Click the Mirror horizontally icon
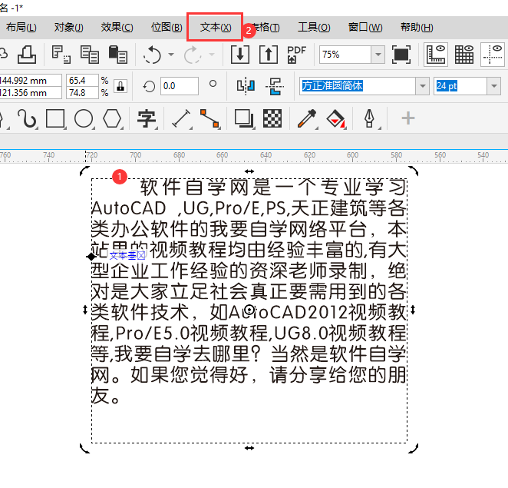 click(246, 86)
